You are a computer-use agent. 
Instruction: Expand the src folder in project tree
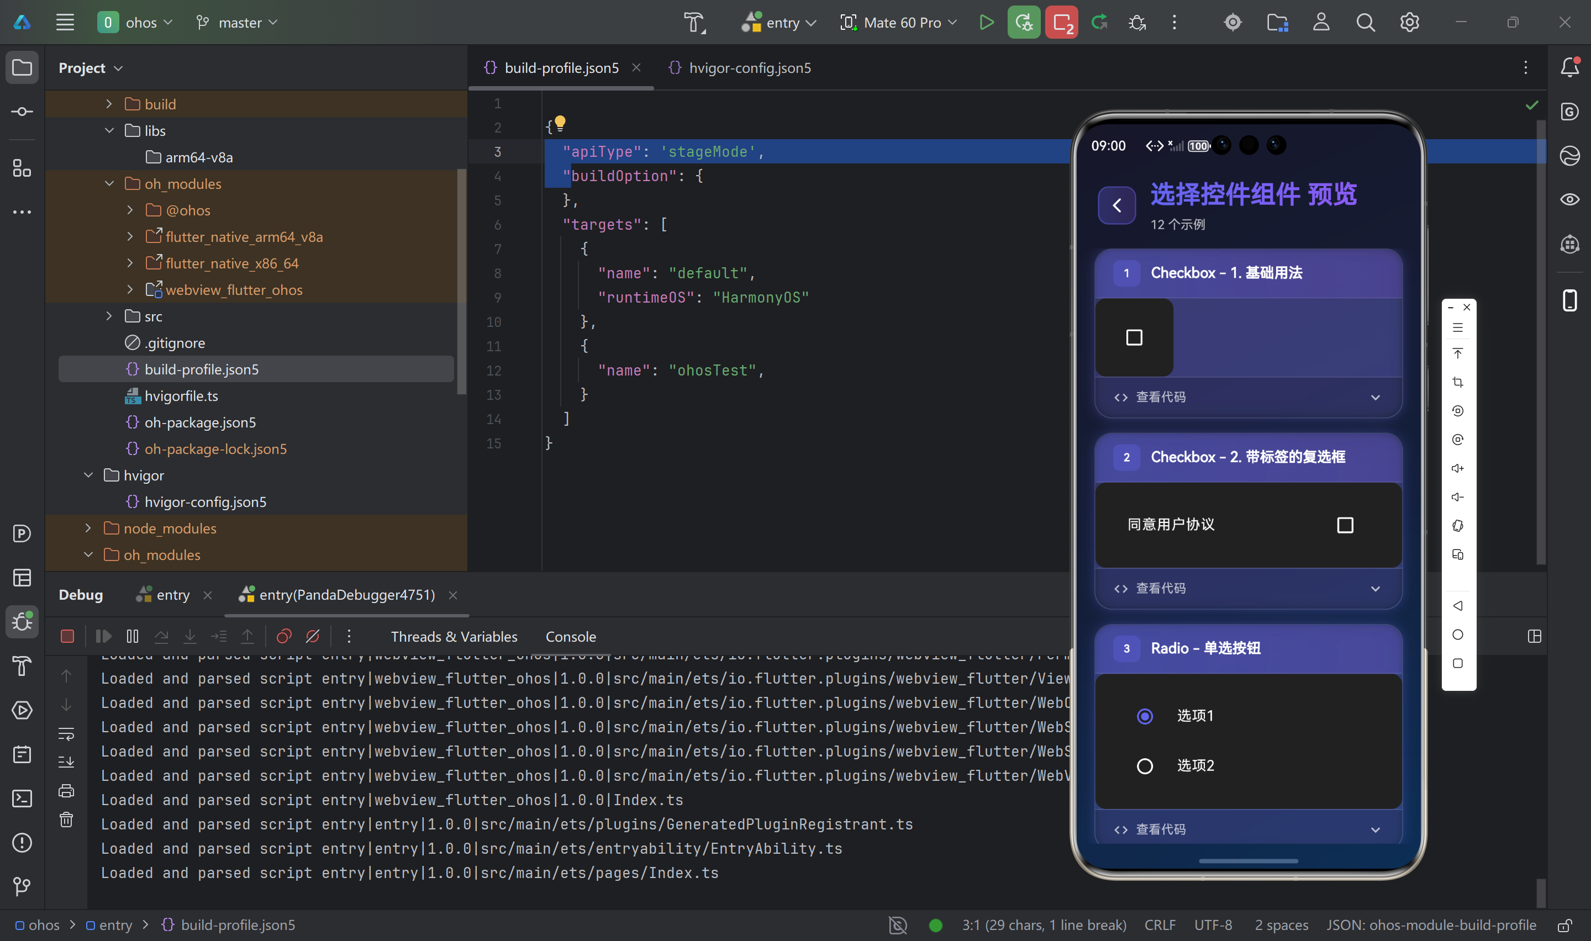pyautogui.click(x=109, y=316)
